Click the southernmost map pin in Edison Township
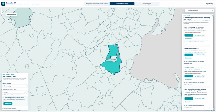Image resolution: width=216 pixels, height=112 pixels. (x=119, y=56)
